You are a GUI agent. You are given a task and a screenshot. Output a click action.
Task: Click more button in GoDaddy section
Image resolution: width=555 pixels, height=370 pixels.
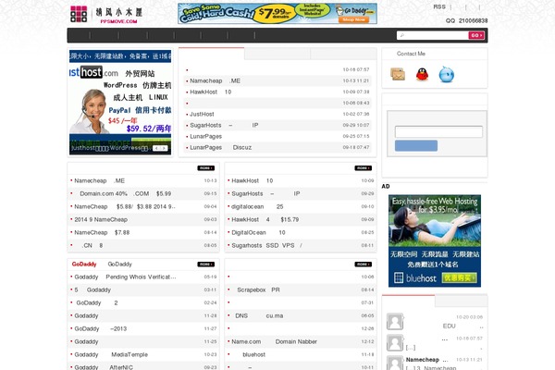[x=206, y=265]
